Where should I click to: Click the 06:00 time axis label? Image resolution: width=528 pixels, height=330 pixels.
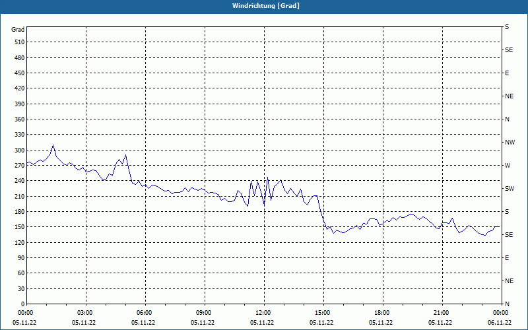click(x=145, y=313)
